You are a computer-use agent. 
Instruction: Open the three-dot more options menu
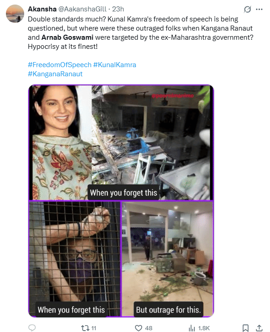point(259,9)
